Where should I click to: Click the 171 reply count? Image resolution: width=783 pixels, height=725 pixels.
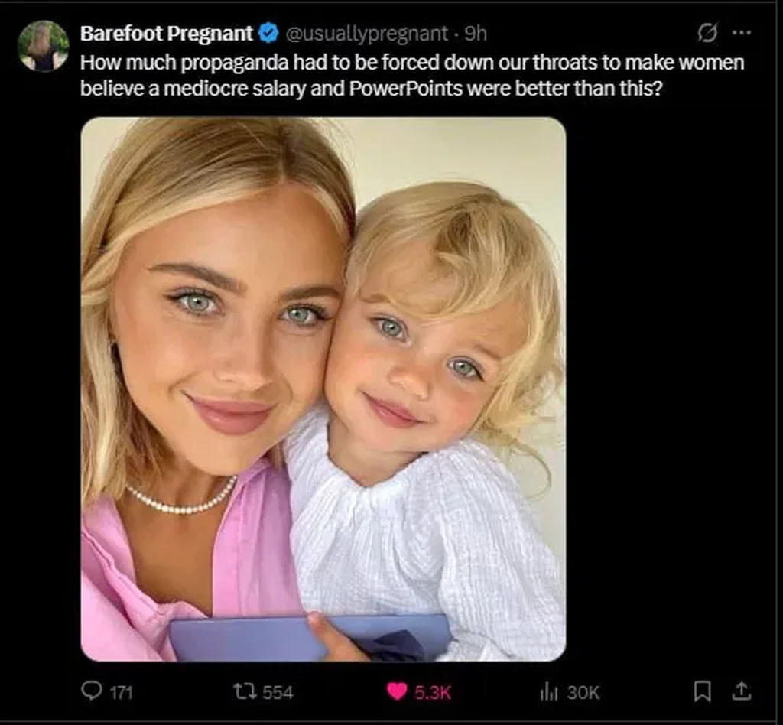tap(121, 692)
